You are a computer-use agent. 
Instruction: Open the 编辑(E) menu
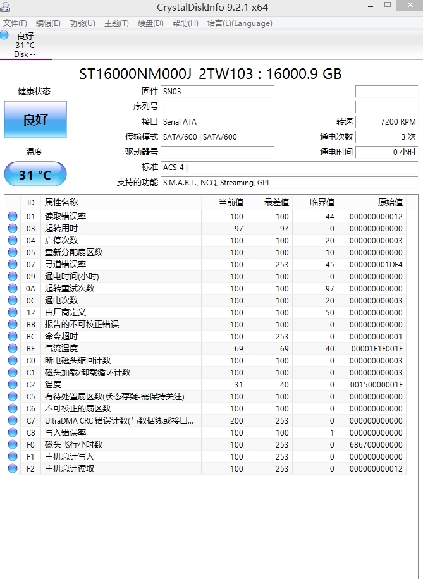pos(48,23)
